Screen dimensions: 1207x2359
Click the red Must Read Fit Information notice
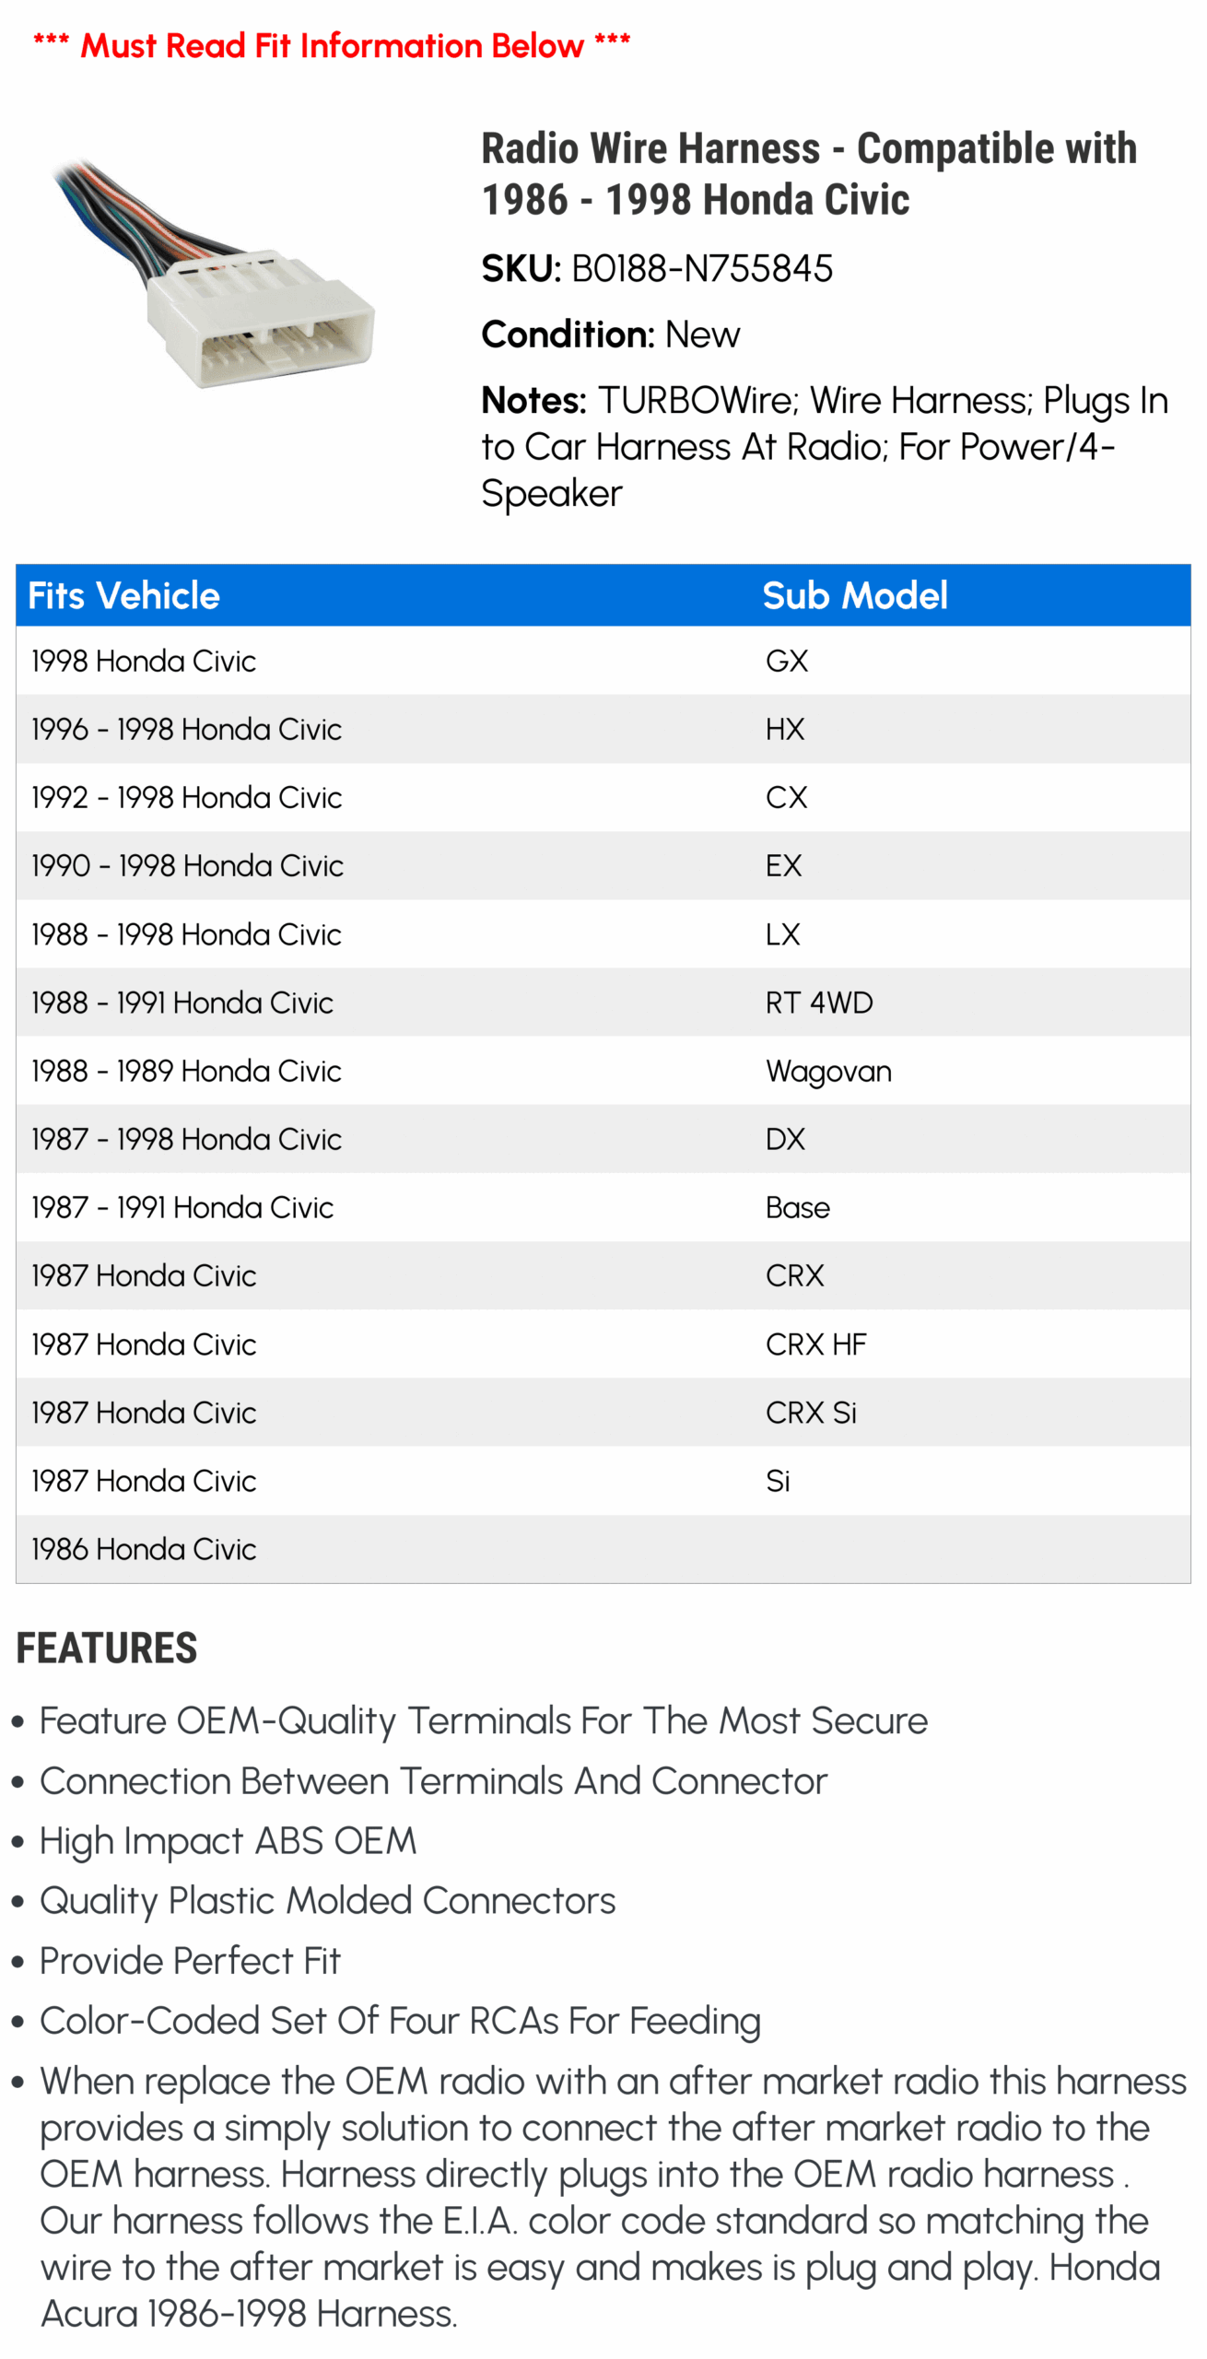(x=332, y=45)
